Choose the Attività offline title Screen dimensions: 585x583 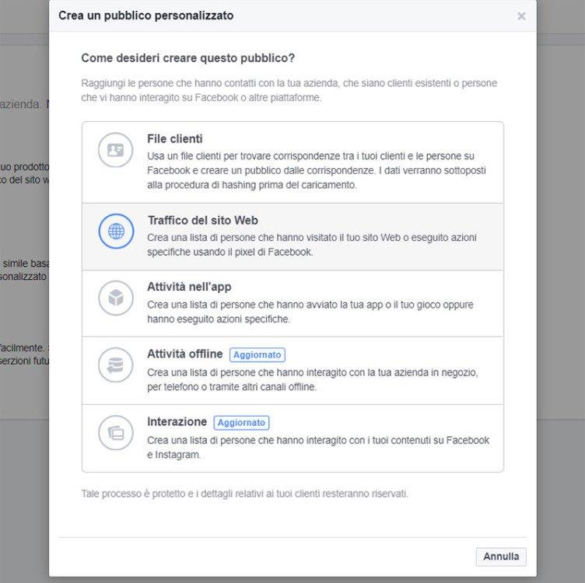click(184, 354)
